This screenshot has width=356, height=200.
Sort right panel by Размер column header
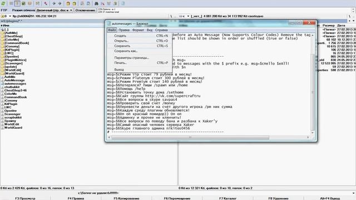click(x=328, y=26)
